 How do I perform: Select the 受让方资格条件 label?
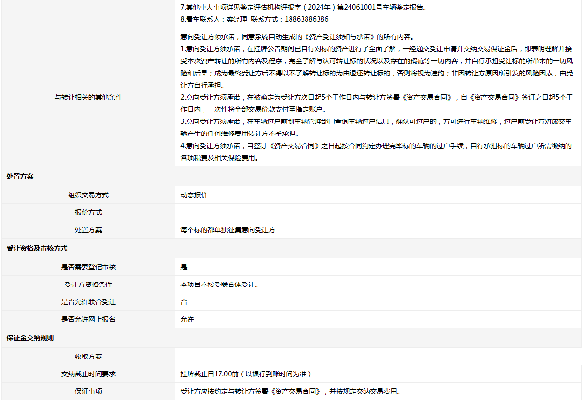tap(88, 284)
